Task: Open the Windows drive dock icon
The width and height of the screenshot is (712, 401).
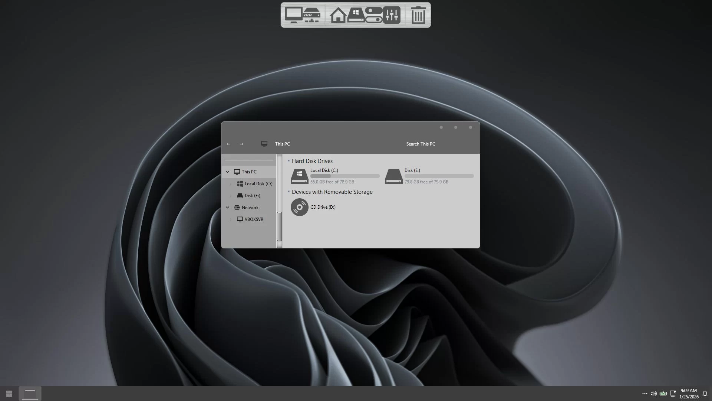Action: [x=356, y=15]
